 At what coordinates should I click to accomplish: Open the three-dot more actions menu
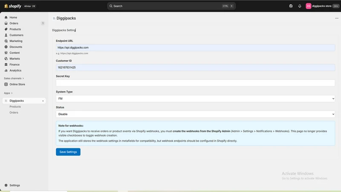(337, 18)
